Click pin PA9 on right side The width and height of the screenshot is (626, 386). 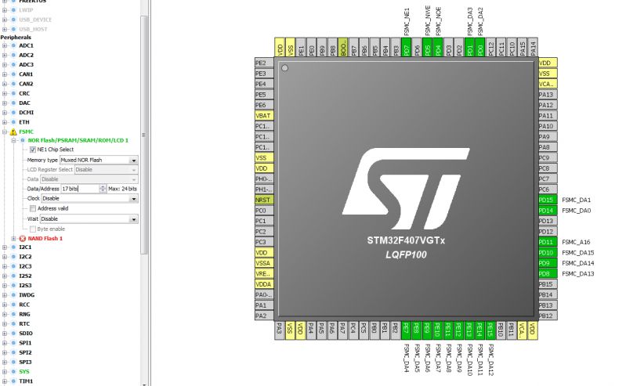coord(548,137)
